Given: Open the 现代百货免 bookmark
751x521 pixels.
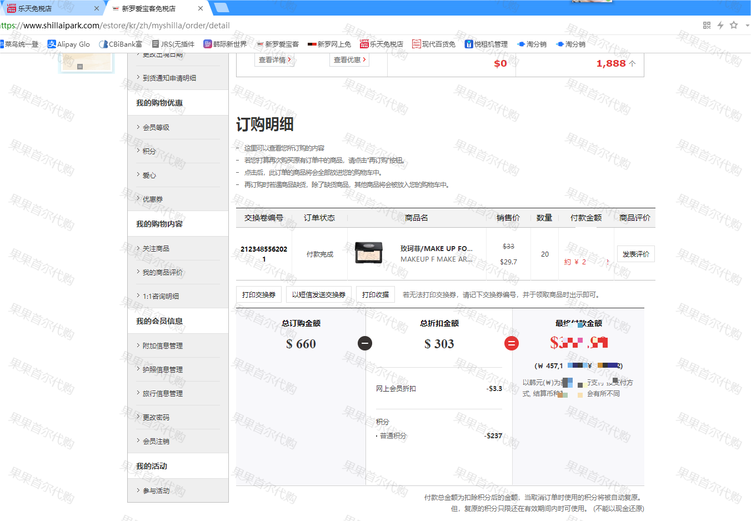Looking at the screenshot, I should [434, 44].
